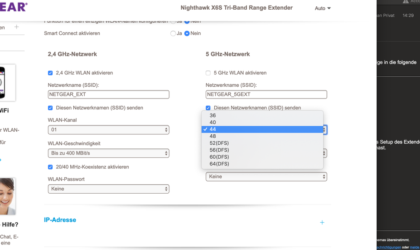Viewport: 420px width, 250px height.
Task: Open the 2,4 GHz WLAN-Kanal dropdown
Action: 109,130
